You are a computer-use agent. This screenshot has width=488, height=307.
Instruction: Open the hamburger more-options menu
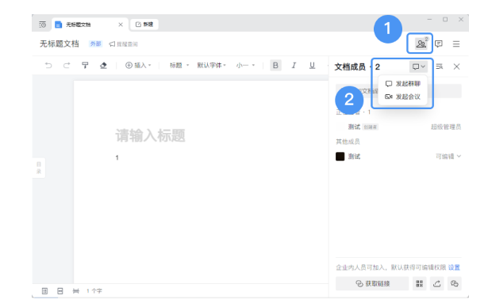(456, 44)
